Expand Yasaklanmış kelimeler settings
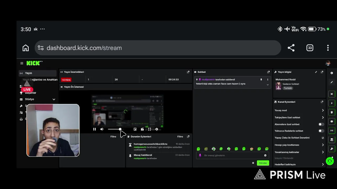Viewport: 337px width, 189px height. coord(323,152)
